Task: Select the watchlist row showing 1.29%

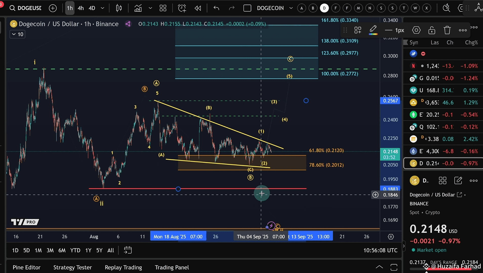Action: coord(443,102)
